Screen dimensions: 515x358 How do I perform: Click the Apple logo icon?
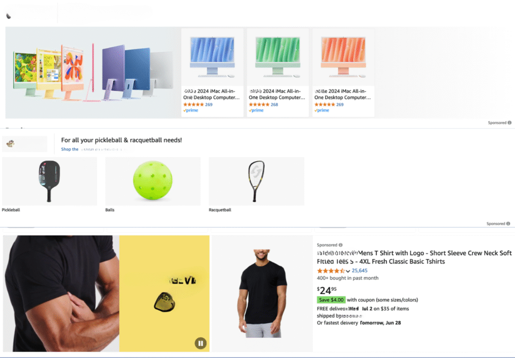pos(9,16)
